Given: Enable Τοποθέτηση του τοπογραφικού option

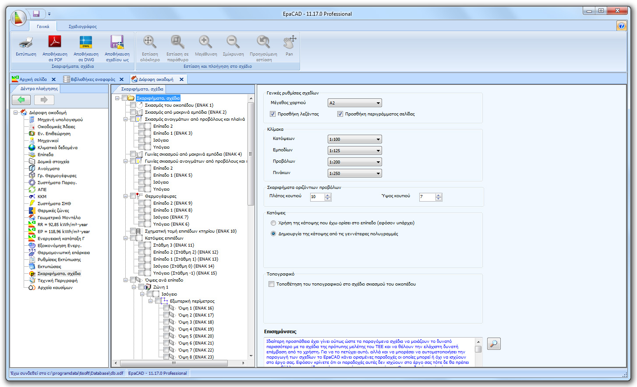Looking at the screenshot, I should pyautogui.click(x=271, y=283).
